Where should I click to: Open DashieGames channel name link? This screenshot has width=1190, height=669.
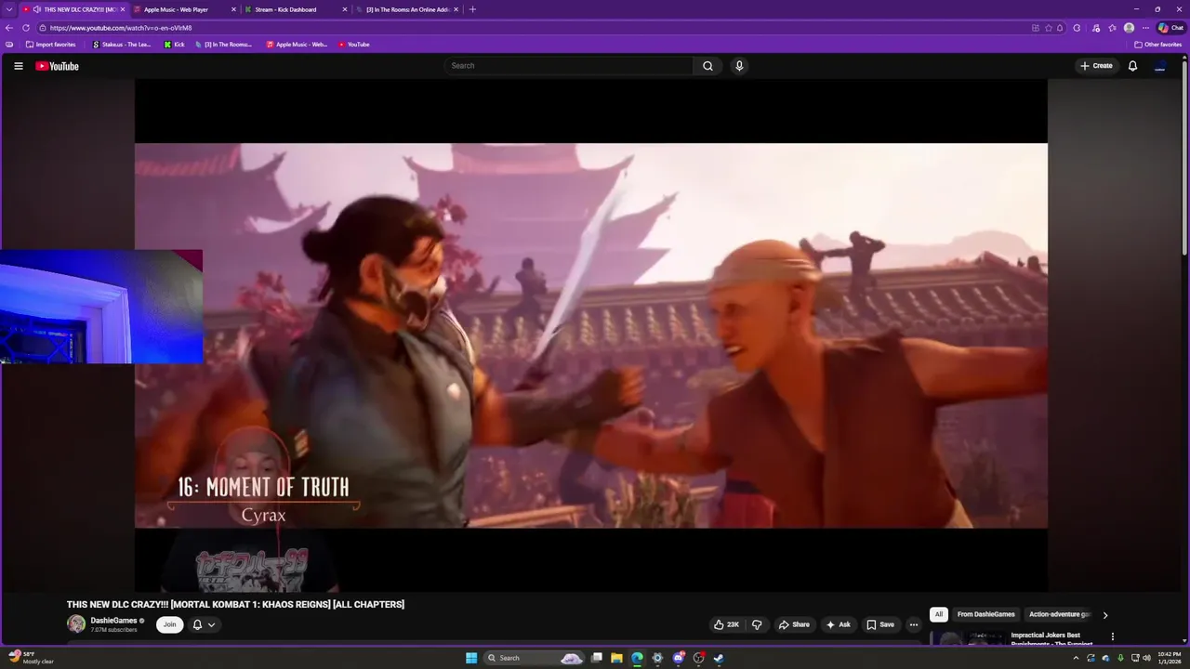pyautogui.click(x=113, y=621)
